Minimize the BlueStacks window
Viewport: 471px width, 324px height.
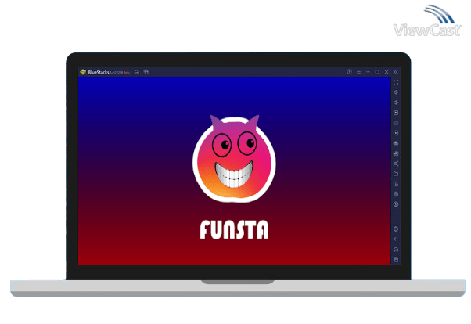[368, 72]
